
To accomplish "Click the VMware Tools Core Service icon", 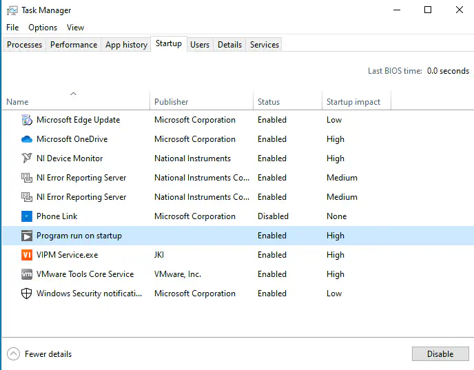I will (x=27, y=274).
